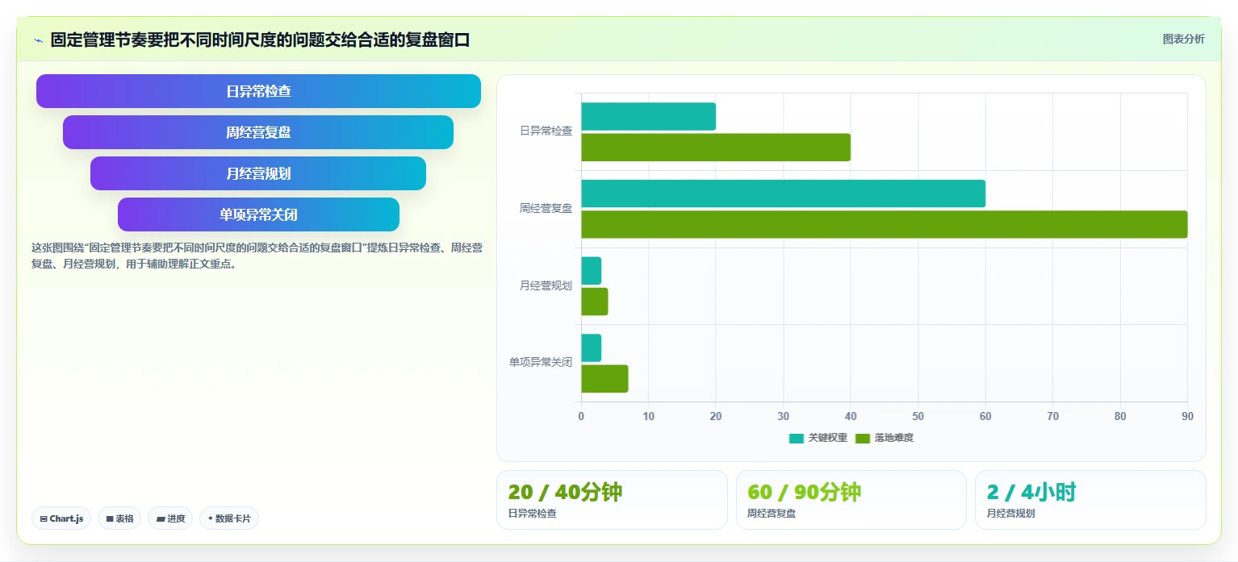The height and width of the screenshot is (562, 1238).
Task: Open the 60 / 90分钟 data card
Action: (x=851, y=500)
